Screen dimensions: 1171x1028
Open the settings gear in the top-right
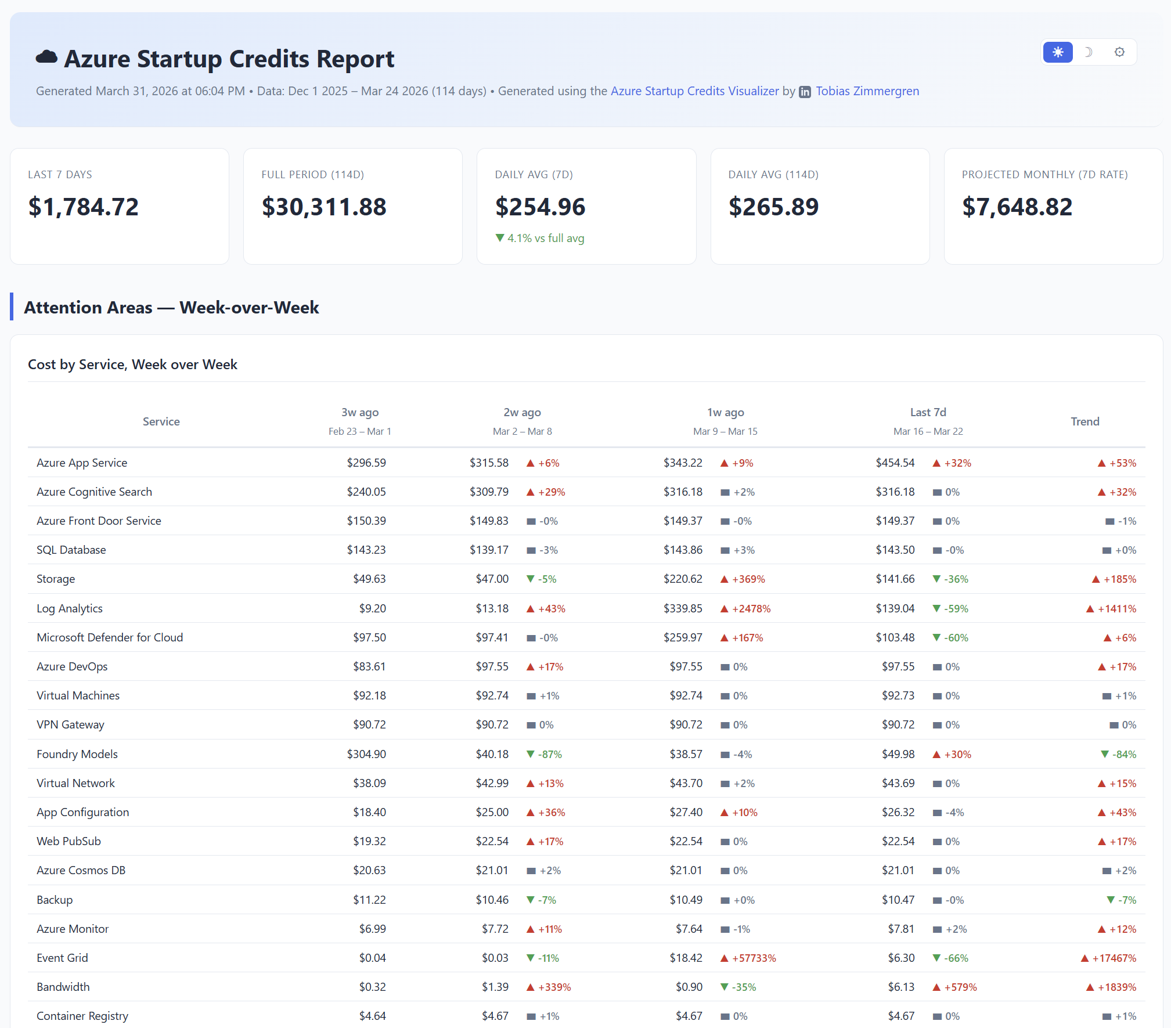(1119, 52)
